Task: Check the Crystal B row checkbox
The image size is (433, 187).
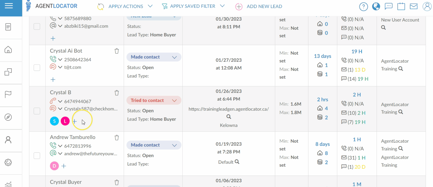Action: [x=37, y=111]
